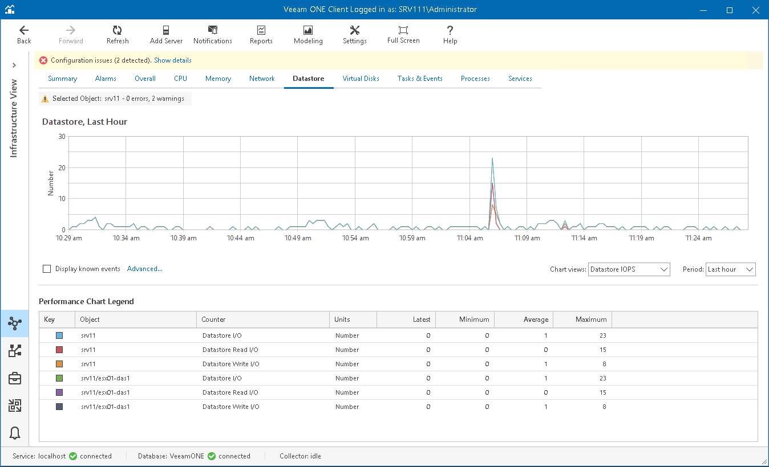Image resolution: width=769 pixels, height=467 pixels.
Task: Enable Display known events checkbox
Action: click(47, 269)
